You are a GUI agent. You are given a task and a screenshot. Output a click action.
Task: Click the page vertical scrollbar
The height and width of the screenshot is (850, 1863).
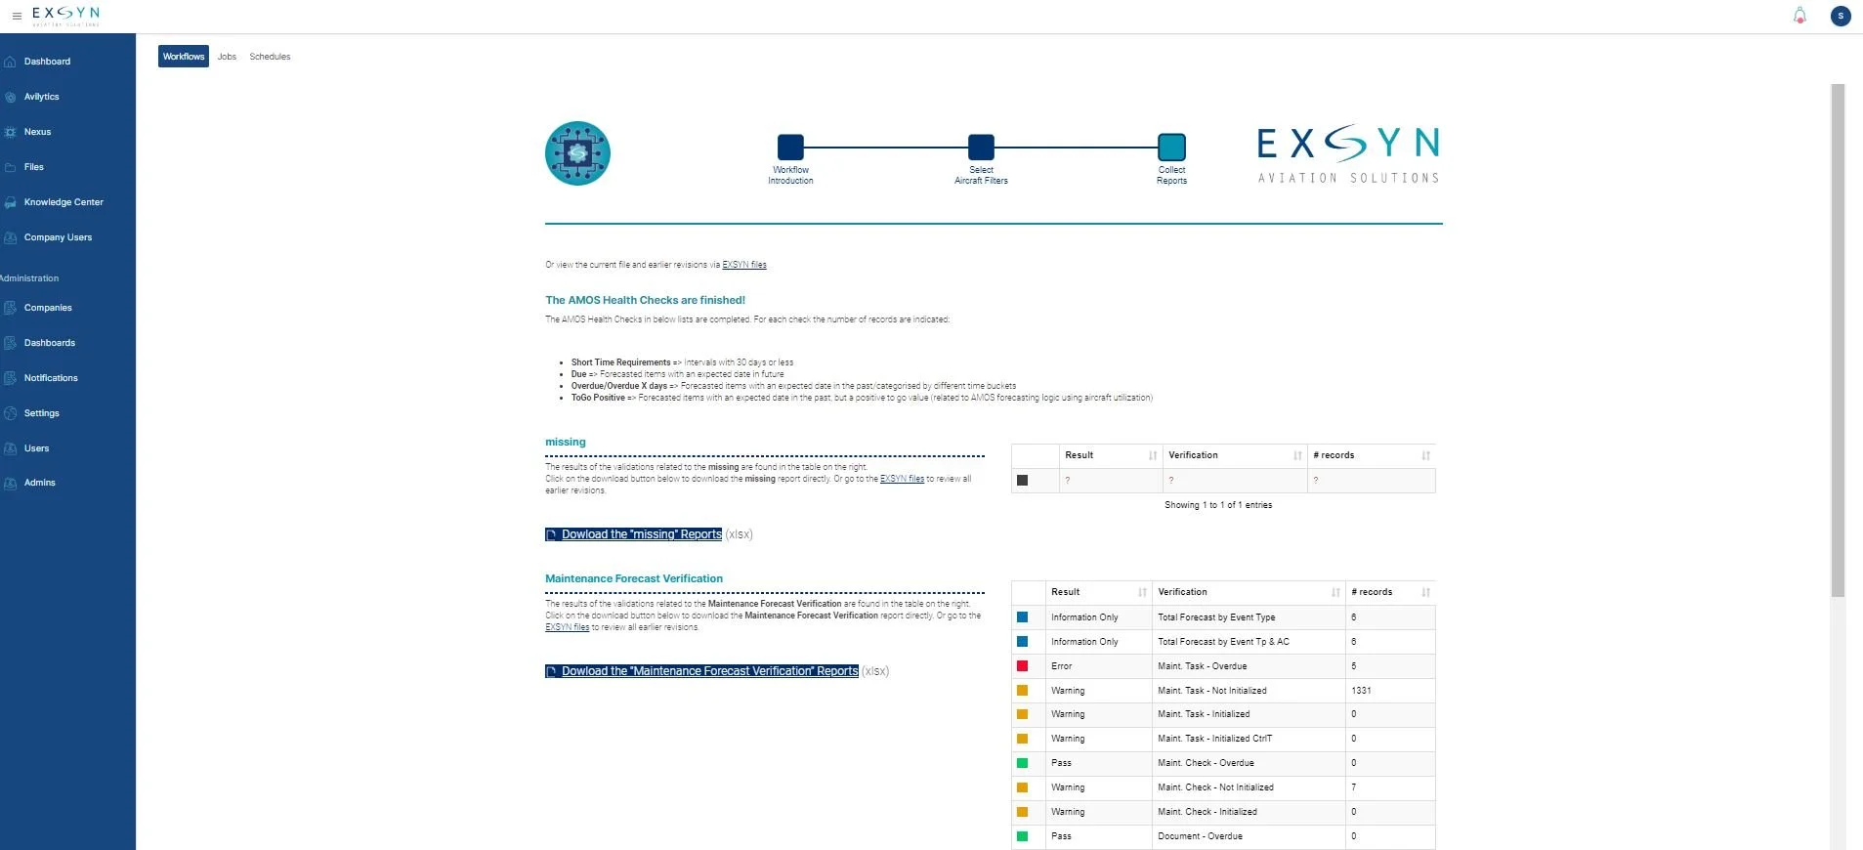point(1838,340)
